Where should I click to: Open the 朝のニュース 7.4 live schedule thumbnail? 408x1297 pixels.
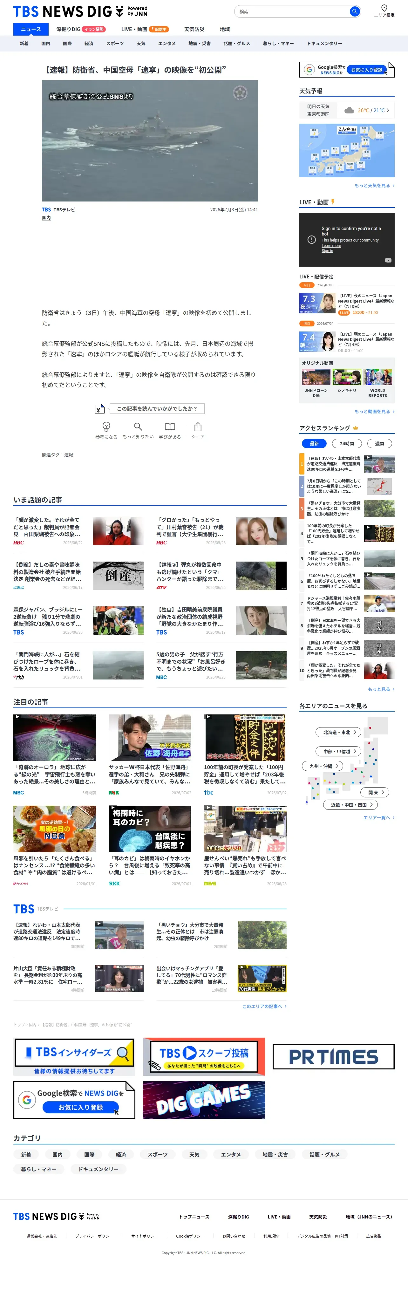(x=317, y=342)
